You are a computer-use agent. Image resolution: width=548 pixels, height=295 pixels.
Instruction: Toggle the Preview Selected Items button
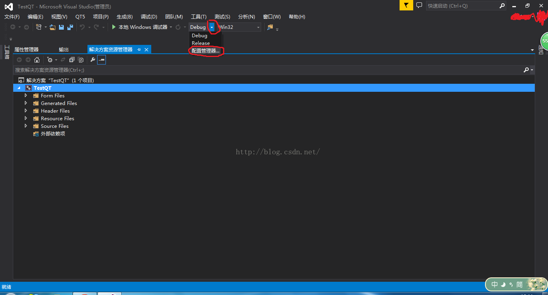point(101,60)
